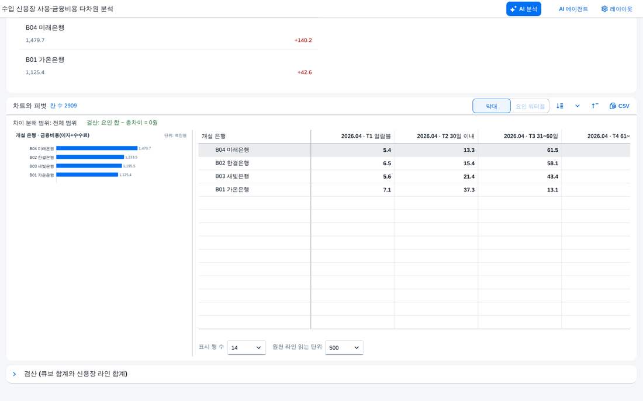Click the 차이 분해 범위: 전체 범위 label

coord(44,123)
